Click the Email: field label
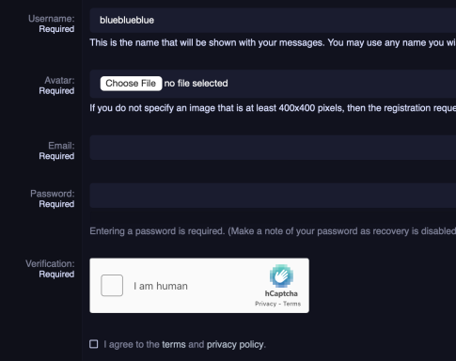This screenshot has width=456, height=361. (61, 146)
